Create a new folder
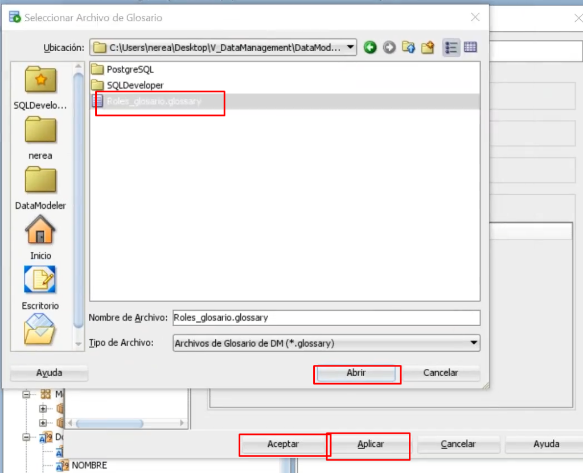Image resolution: width=583 pixels, height=473 pixels. pyautogui.click(x=428, y=48)
